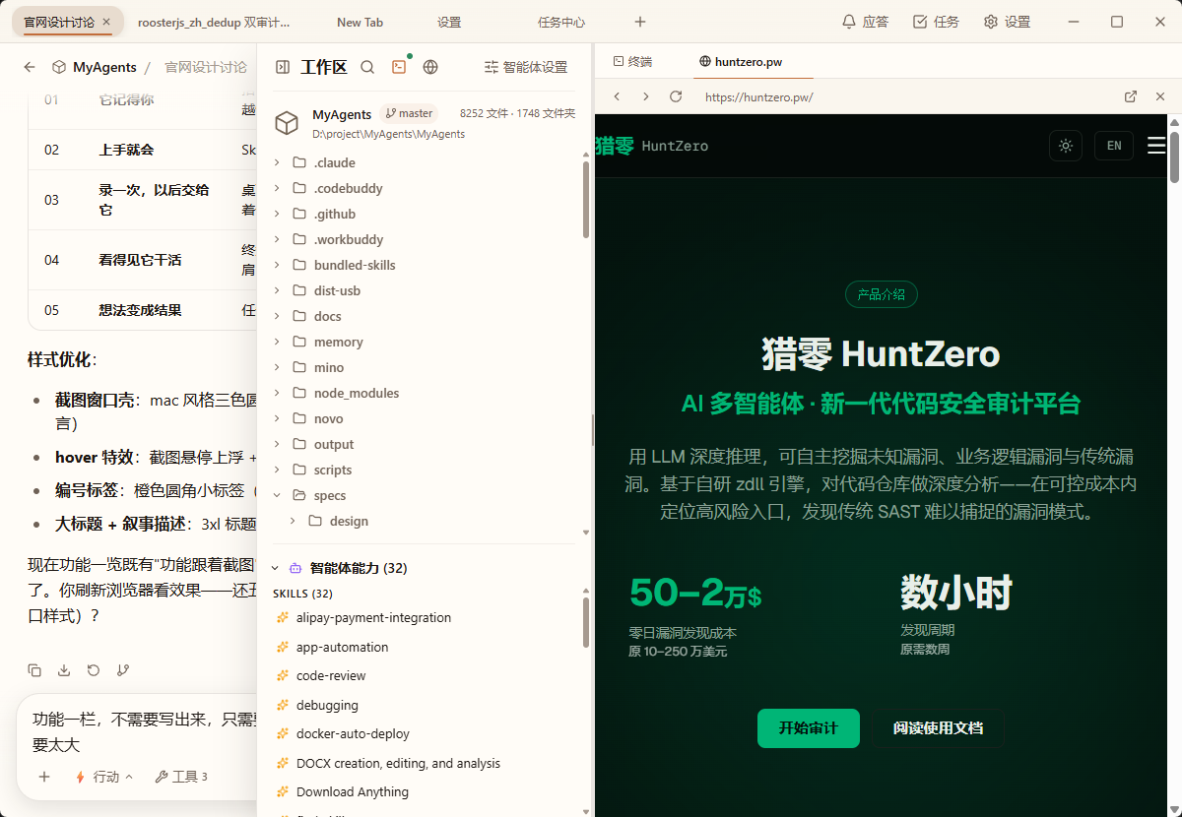Viewport: 1182px width, 817px height.
Task: Click the chat message input box
Action: coord(143,731)
